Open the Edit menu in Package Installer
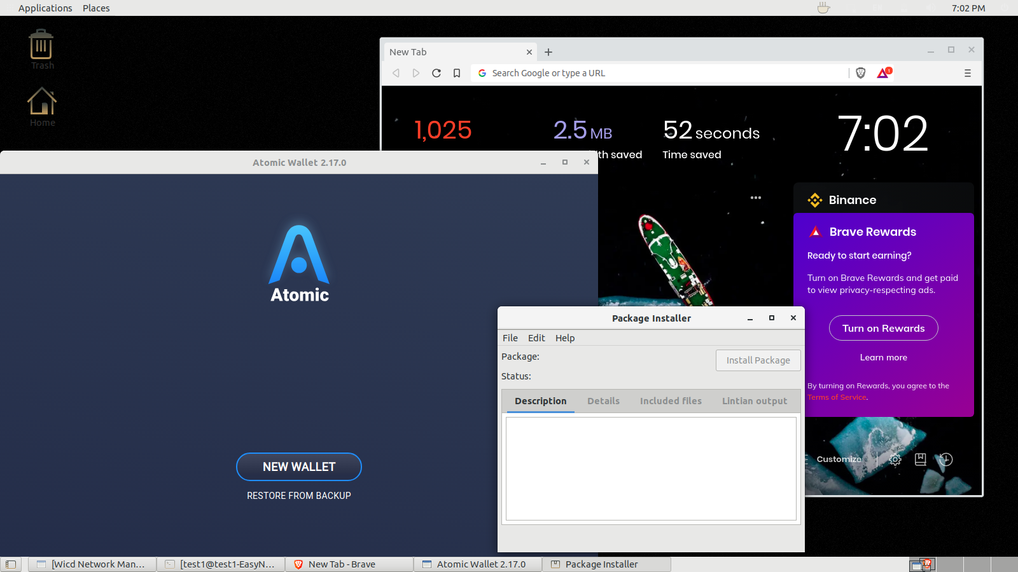Screen dimensions: 1018x572 (x=536, y=338)
